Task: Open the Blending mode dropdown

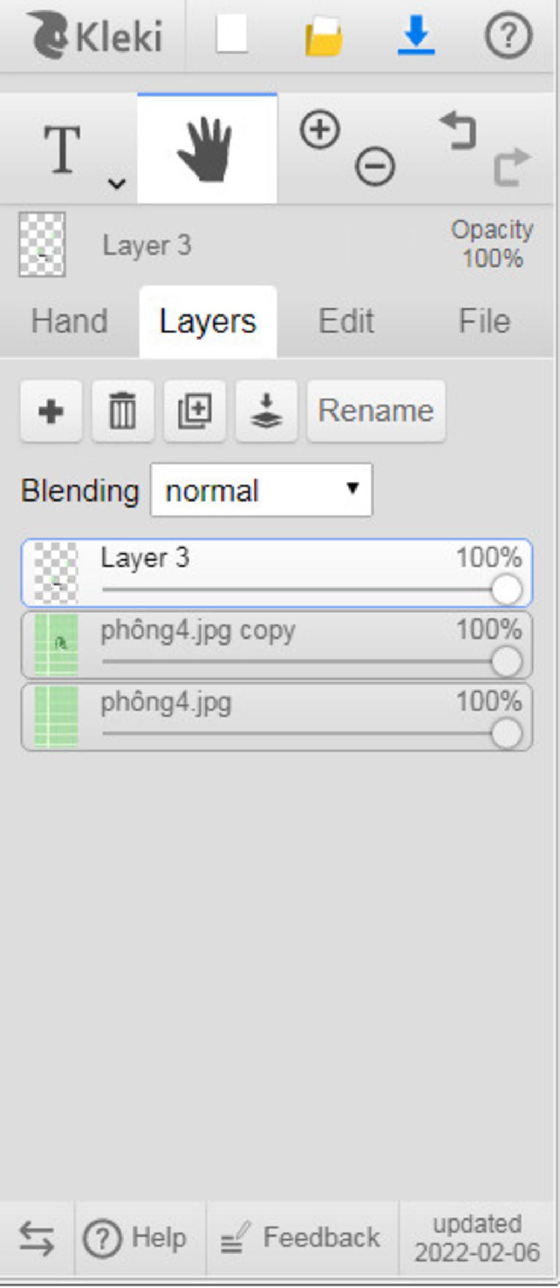Action: 261,490
